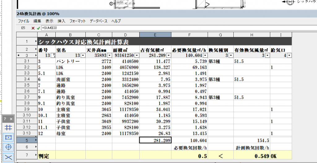Select the snap-to-grid icon in the palette
The image size is (317, 163).
[x=8, y=127]
